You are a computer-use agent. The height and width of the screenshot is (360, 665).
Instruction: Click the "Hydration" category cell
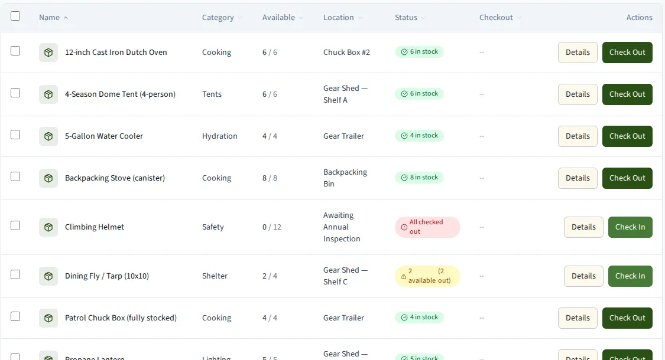point(220,136)
